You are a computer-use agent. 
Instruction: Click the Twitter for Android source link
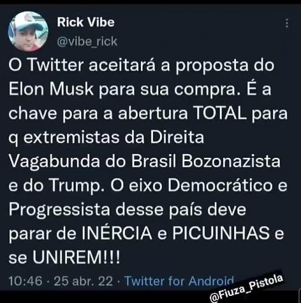[179, 280]
